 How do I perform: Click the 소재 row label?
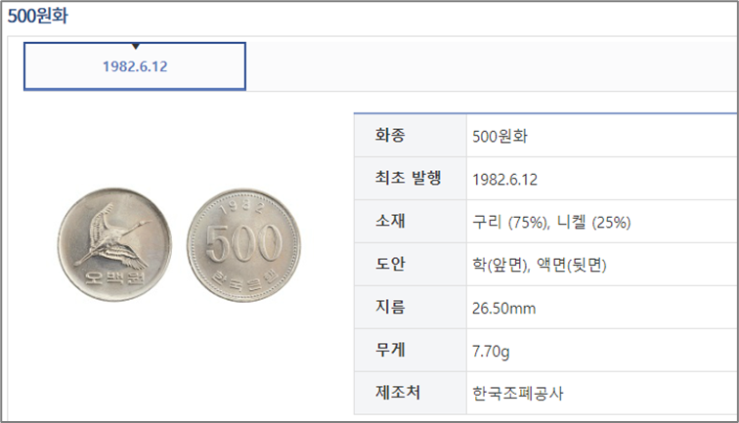(x=390, y=221)
